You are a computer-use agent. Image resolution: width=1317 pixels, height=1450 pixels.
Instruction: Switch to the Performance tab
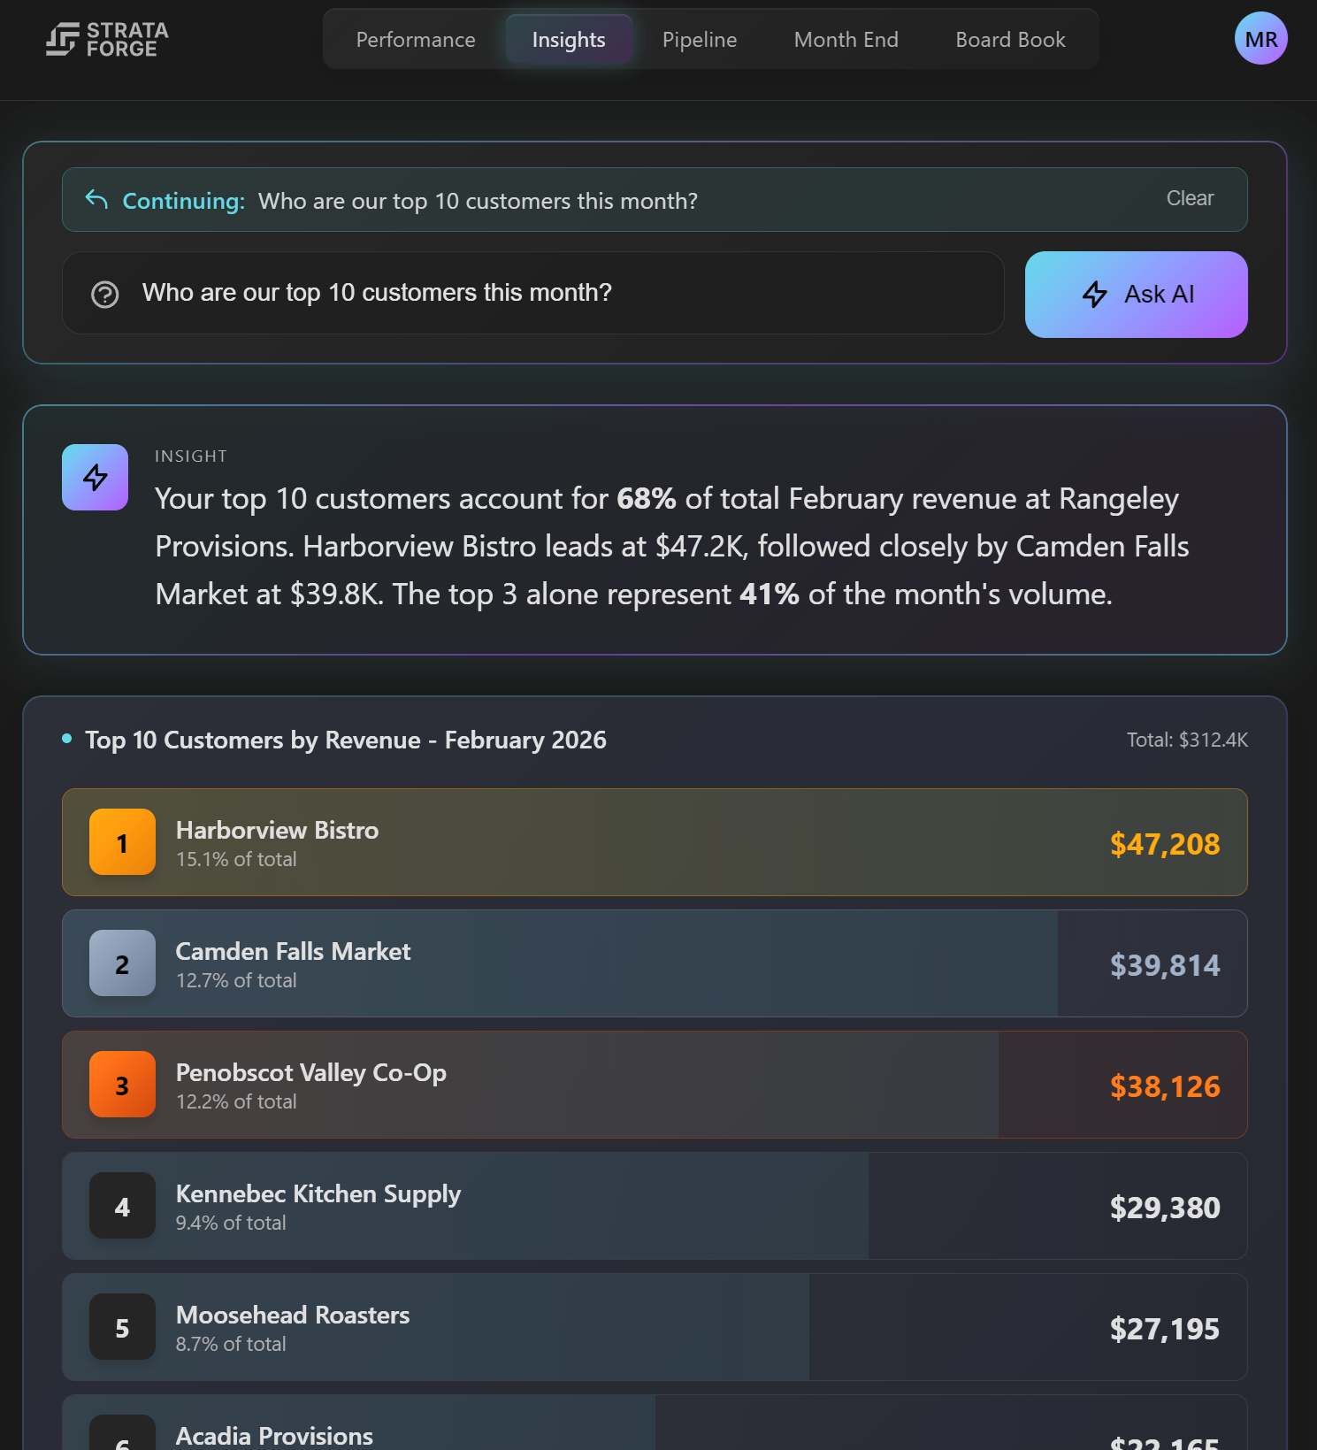pos(416,40)
